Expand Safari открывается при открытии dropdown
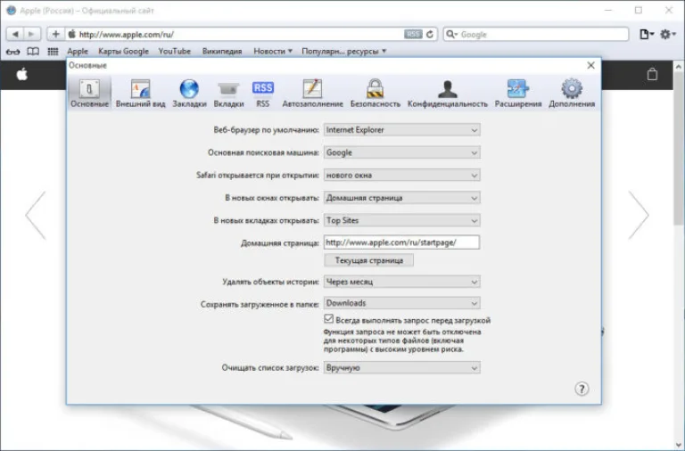The image size is (685, 451). [401, 175]
